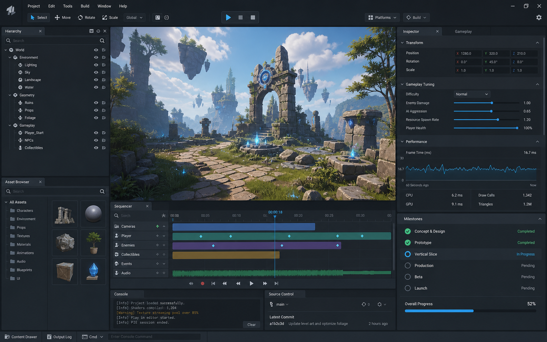Image resolution: width=547 pixels, height=342 pixels.
Task: Open the Platforms dropdown
Action: (x=382, y=18)
